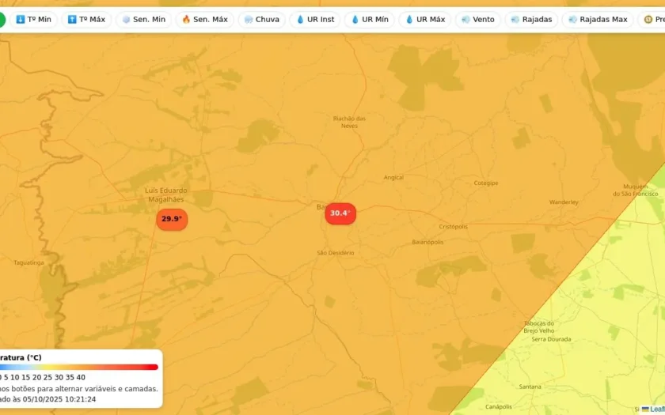Image resolution: width=665 pixels, height=415 pixels.
Task: Open the Leaflet attribution link
Action: coord(657,409)
